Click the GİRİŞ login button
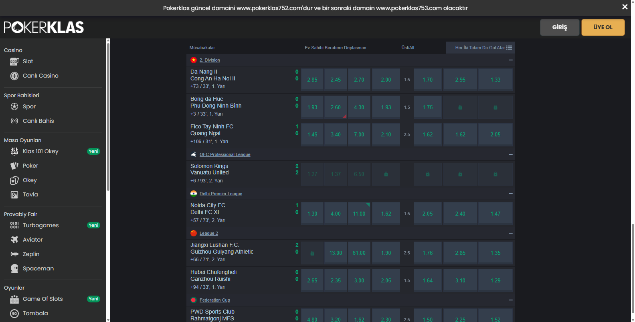The height and width of the screenshot is (322, 635). pyautogui.click(x=560, y=27)
